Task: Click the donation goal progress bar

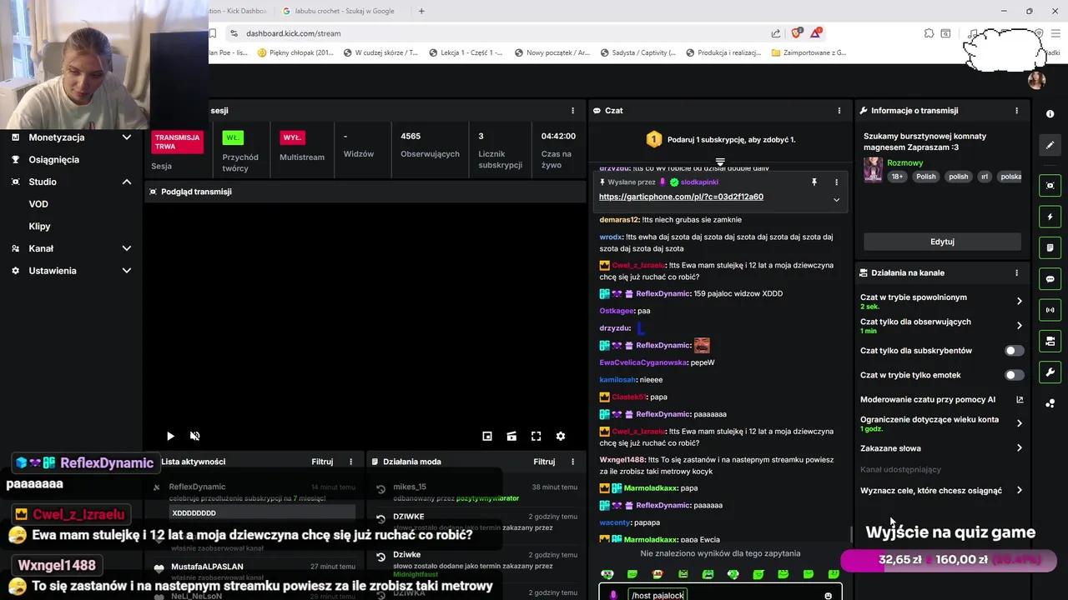Action: [950, 560]
